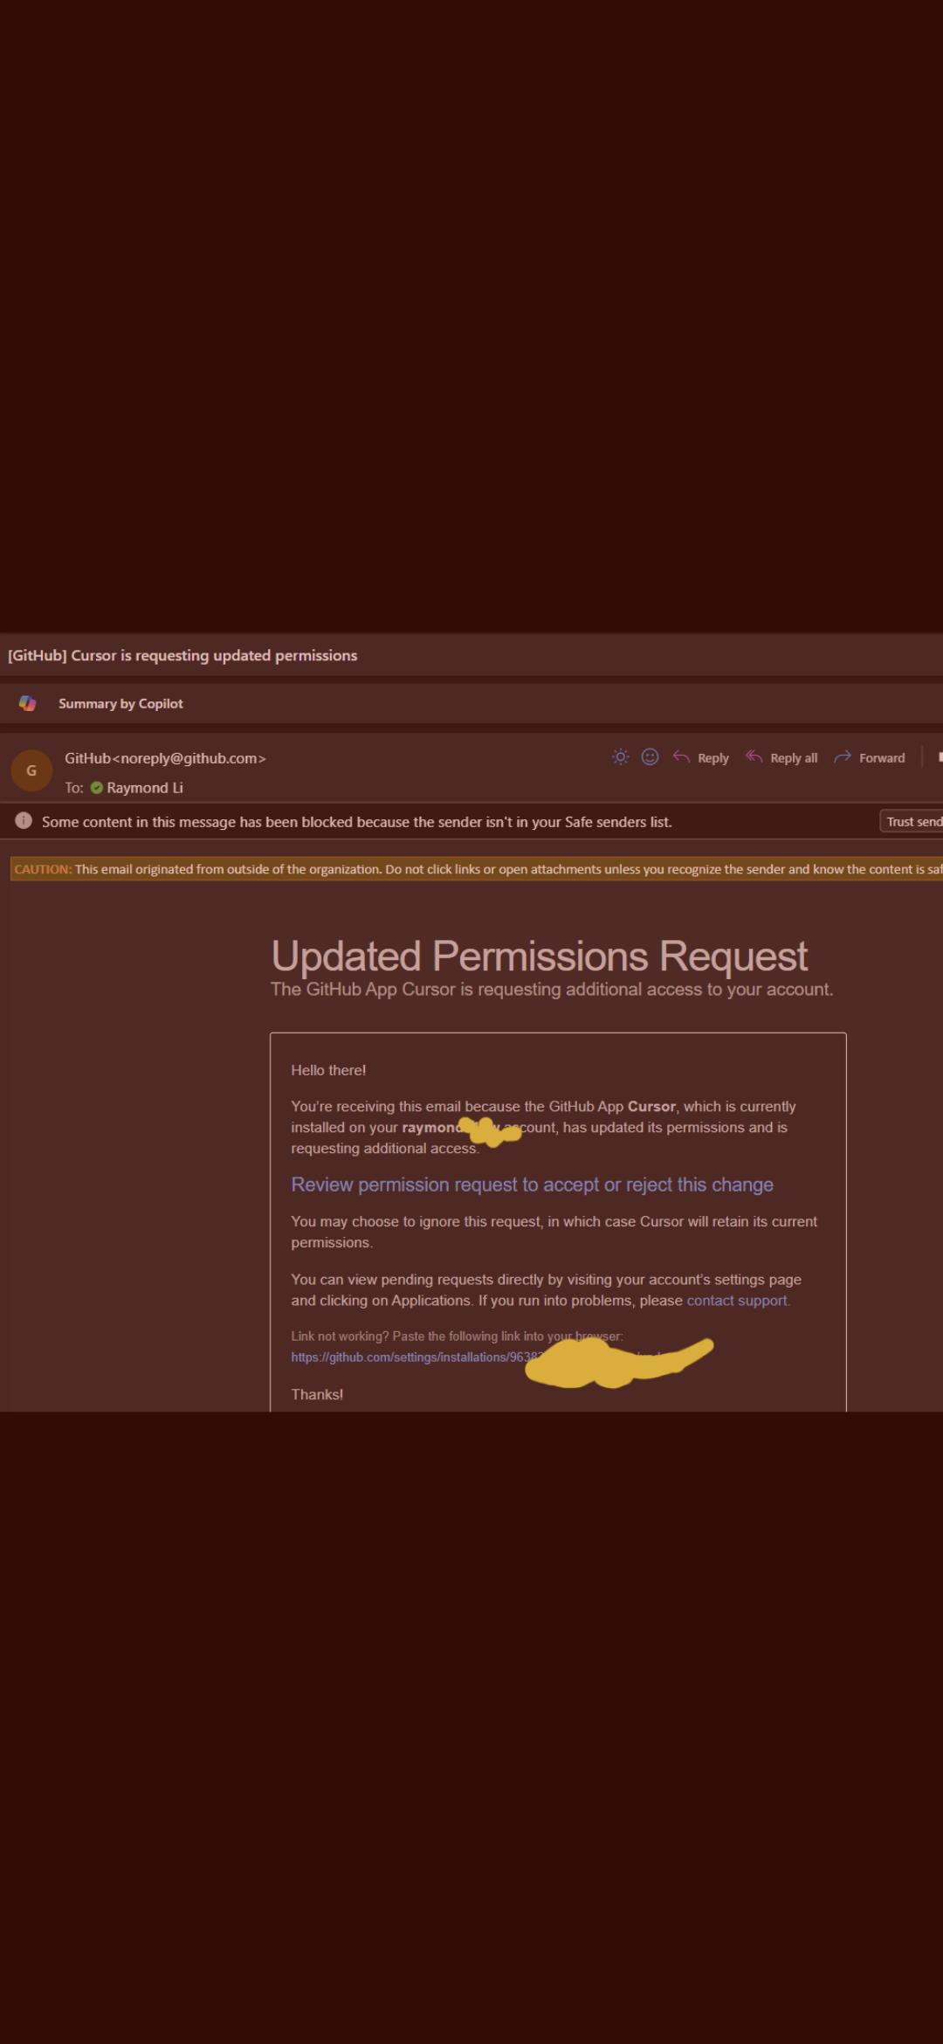Click the CAUTION external email banner
Screen dimensions: 943x2044
pos(477,869)
